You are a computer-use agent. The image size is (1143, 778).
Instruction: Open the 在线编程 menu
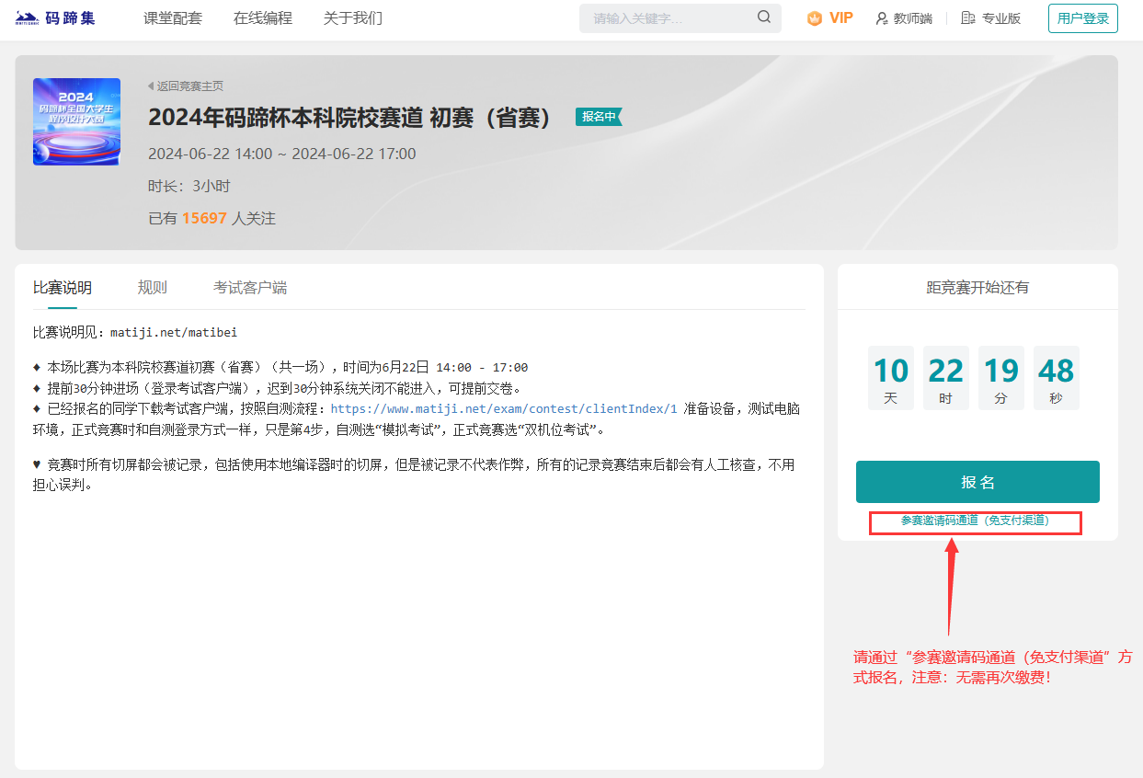pyautogui.click(x=263, y=18)
